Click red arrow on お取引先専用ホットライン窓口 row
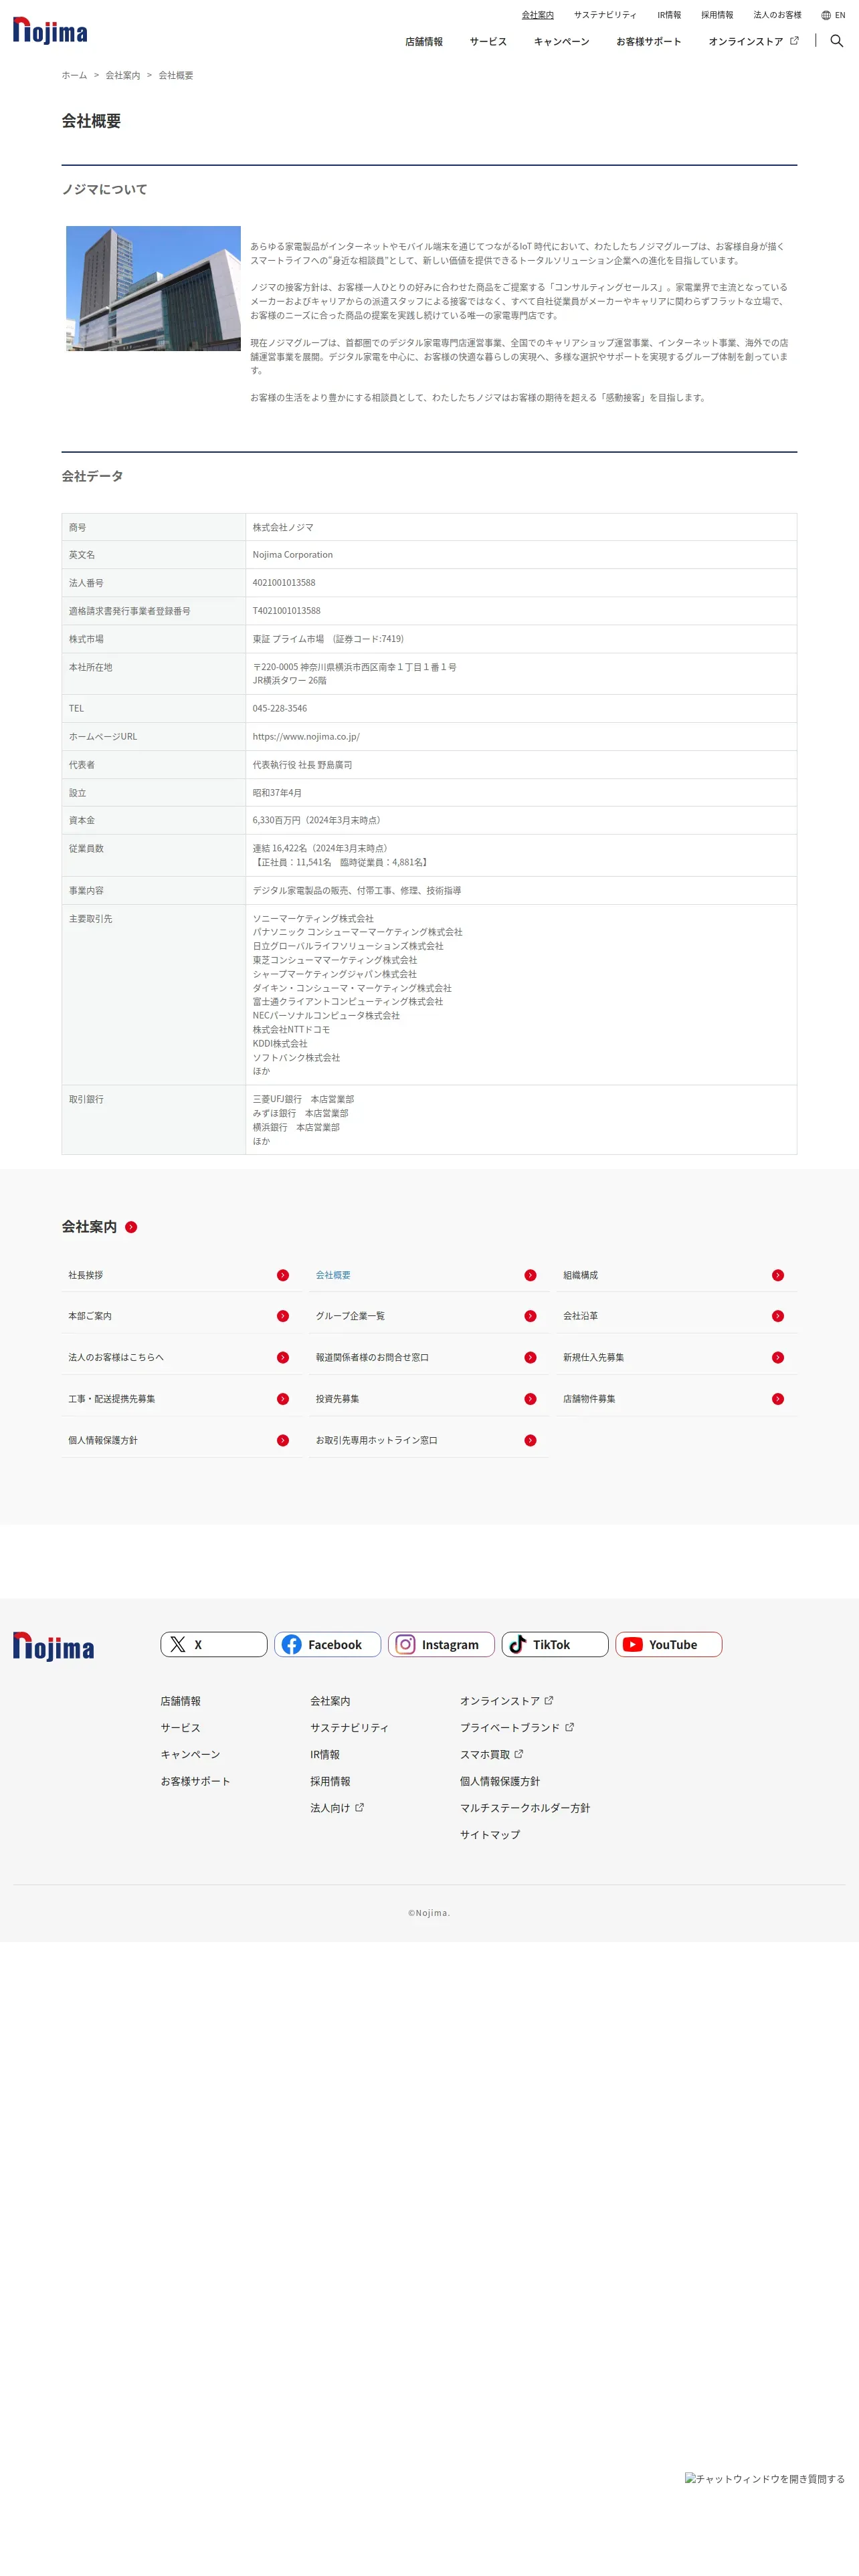 point(530,1440)
